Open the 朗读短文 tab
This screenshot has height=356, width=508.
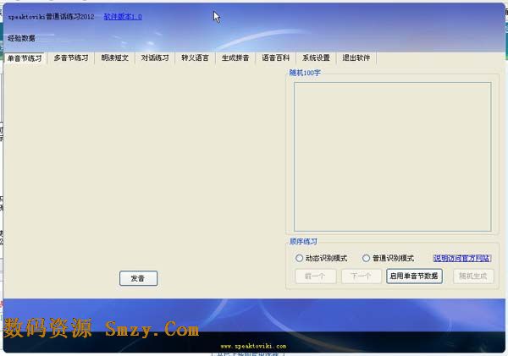[114, 58]
